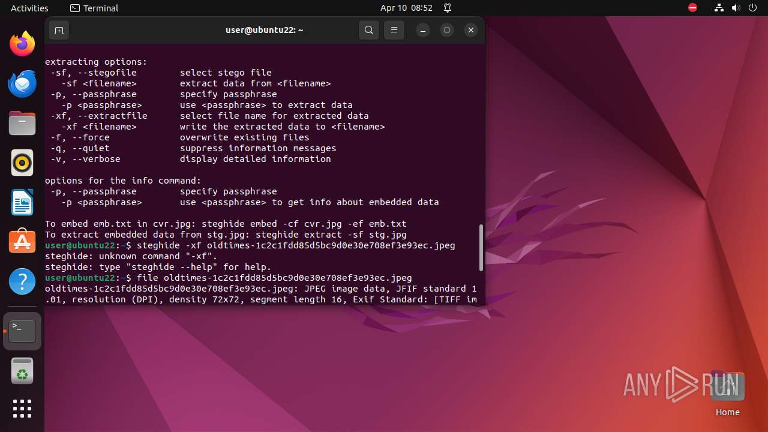Open LibreOffice Writer from dock
This screenshot has width=768, height=432.
click(22, 202)
